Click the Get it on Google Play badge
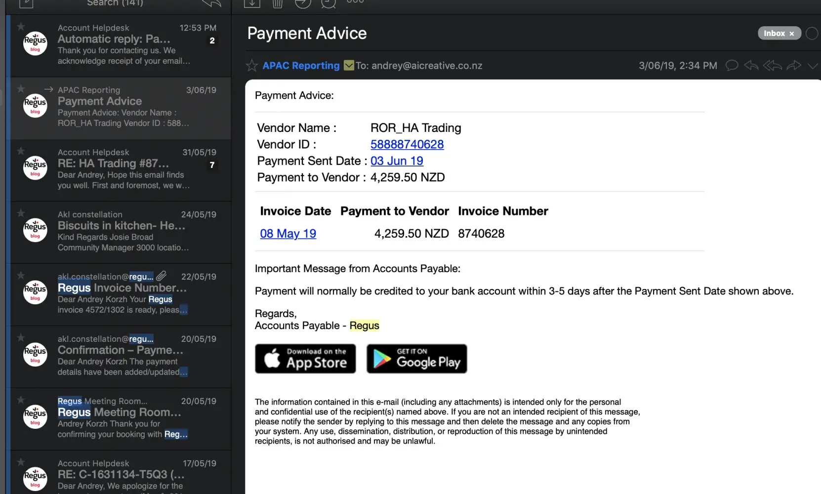The image size is (821, 494). tap(416, 359)
